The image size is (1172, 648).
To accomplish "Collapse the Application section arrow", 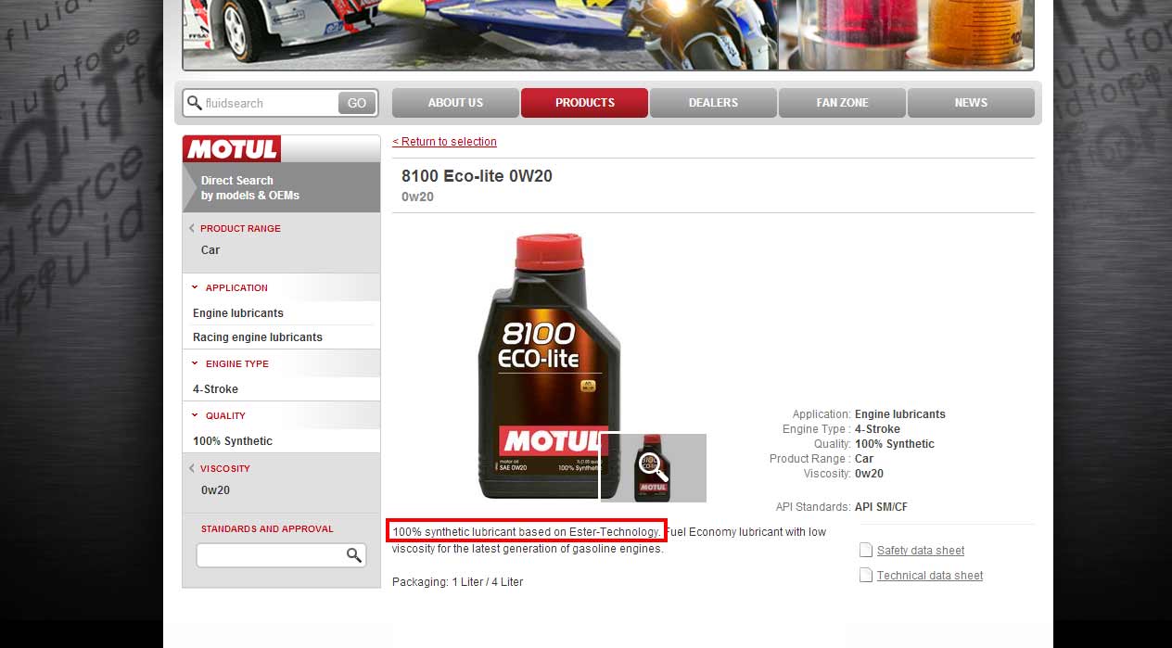I will tap(195, 287).
